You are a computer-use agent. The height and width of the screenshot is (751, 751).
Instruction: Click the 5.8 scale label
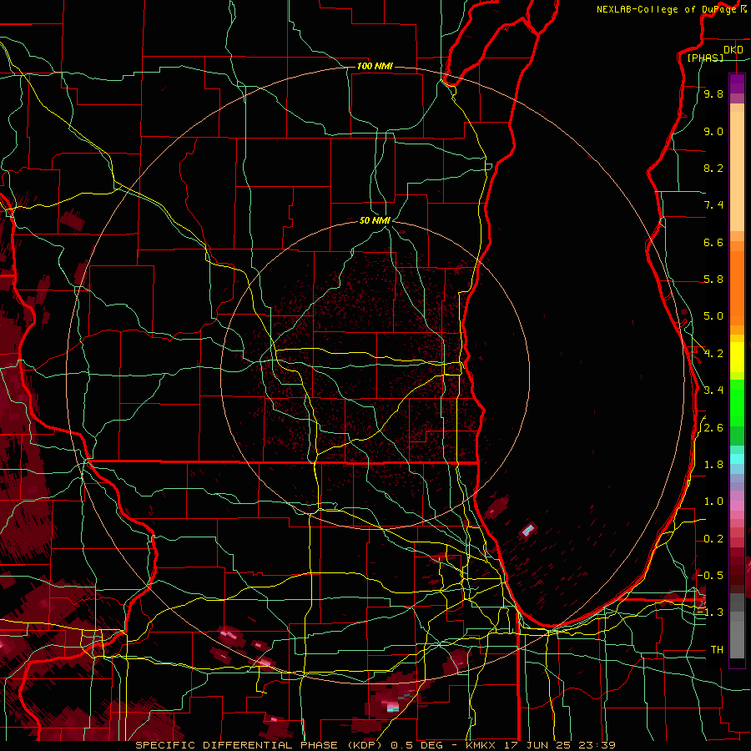713,280
